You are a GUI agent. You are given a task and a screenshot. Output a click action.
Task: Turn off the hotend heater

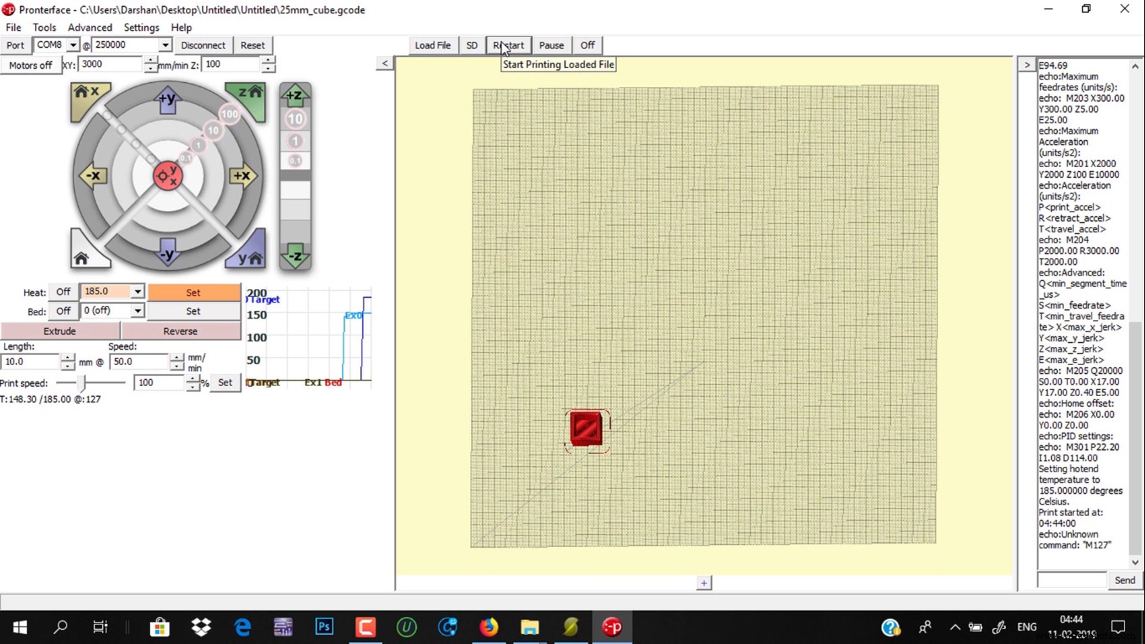click(x=63, y=292)
